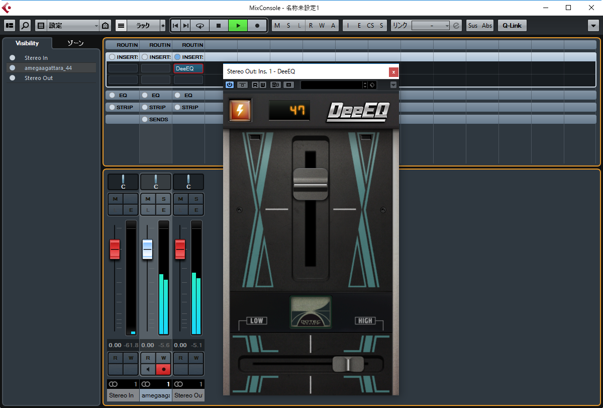Hide Stereo In in Visibility list
This screenshot has width=603, height=408.
[x=13, y=58]
